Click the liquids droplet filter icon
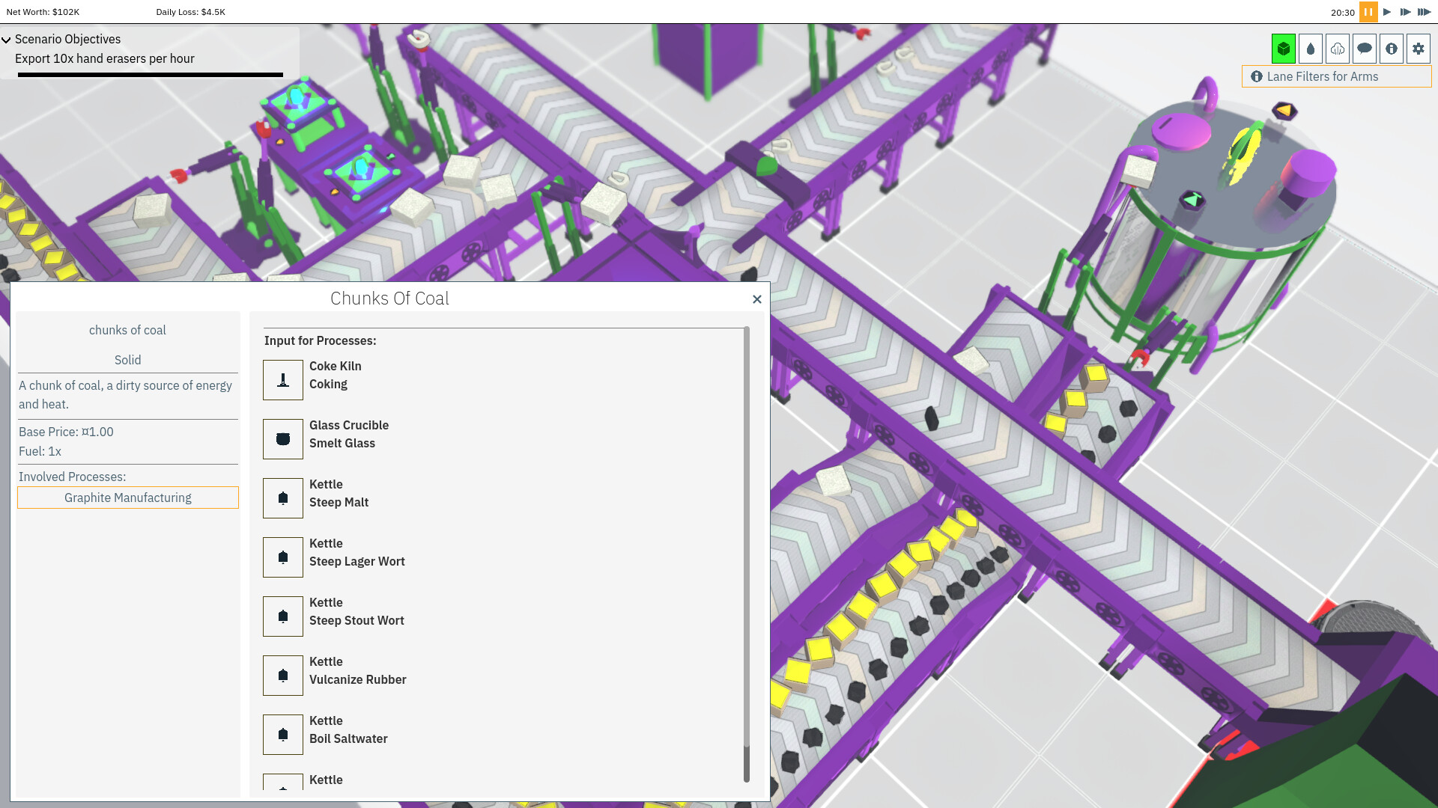The image size is (1438, 808). [1311, 48]
